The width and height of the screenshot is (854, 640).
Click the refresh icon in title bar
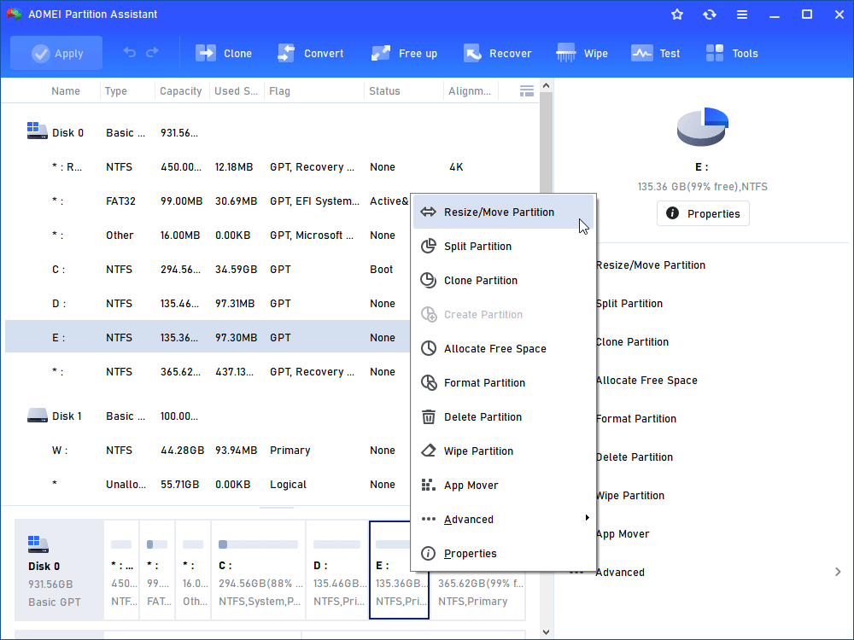pyautogui.click(x=710, y=15)
